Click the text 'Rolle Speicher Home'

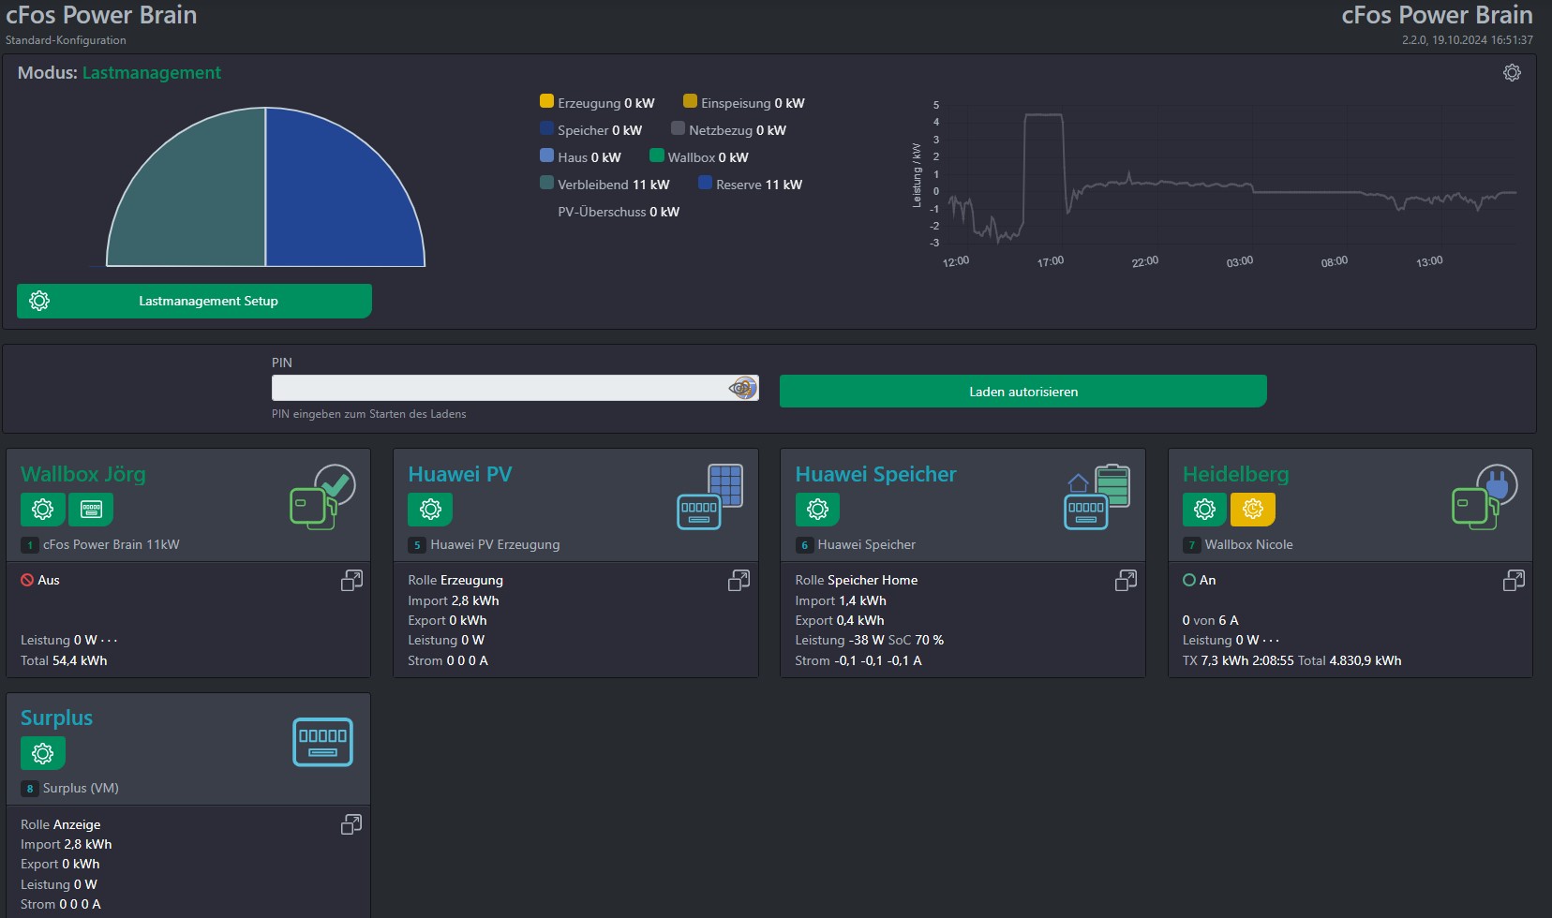click(x=857, y=580)
